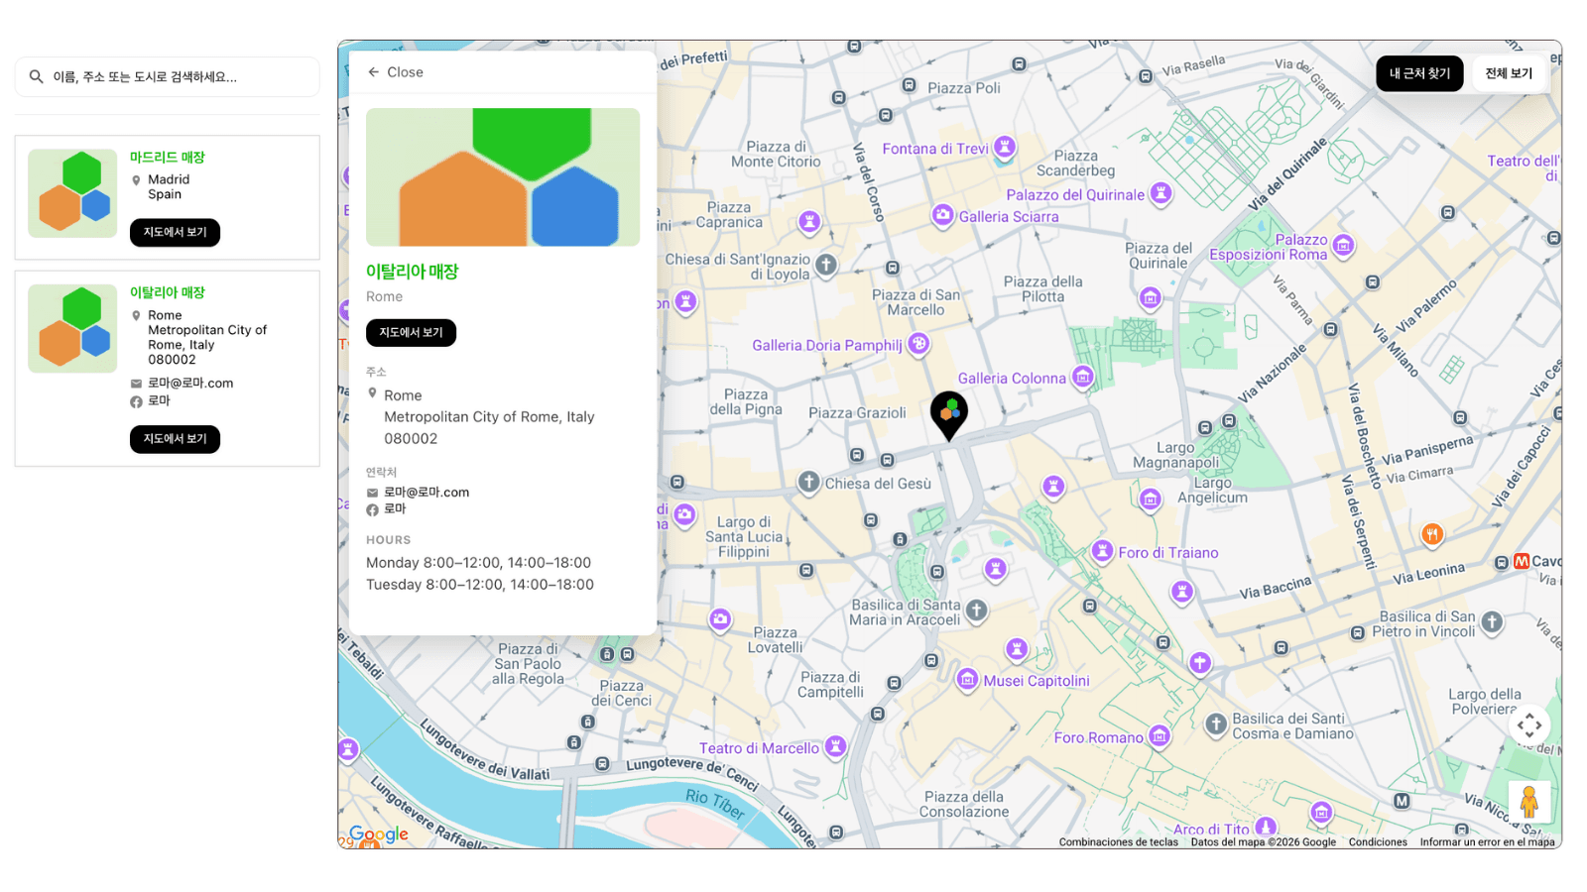Image resolution: width=1587 pixels, height=892 pixels.
Task: Click 지도에서 보기 in the detail panel
Action: click(x=411, y=333)
